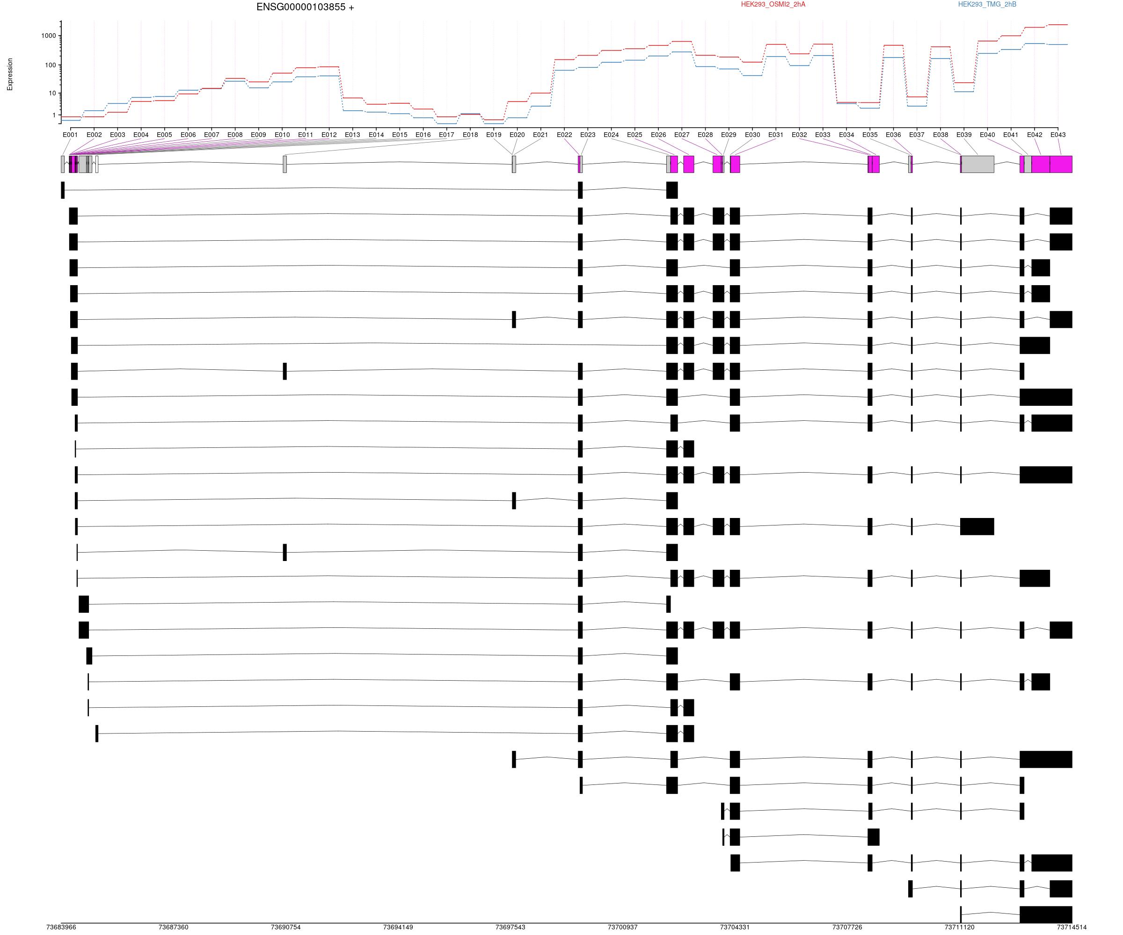Screen dimensions: 1123x935
Task: Select the HEK293_TMG_2hB legend label
Action: click(x=987, y=4)
